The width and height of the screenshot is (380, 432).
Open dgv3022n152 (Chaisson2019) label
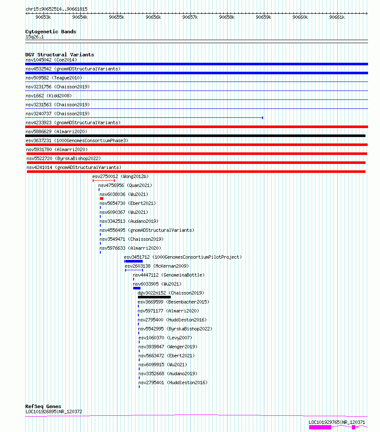[171, 293]
